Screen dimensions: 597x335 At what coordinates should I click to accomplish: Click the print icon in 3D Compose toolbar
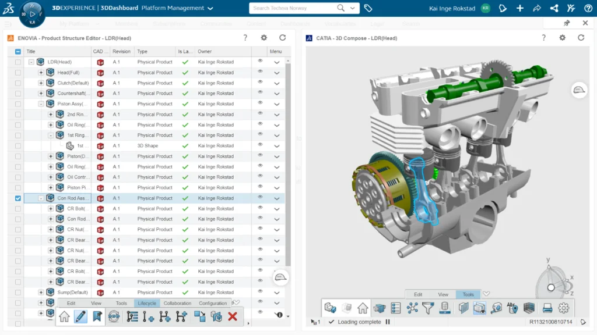547,308
